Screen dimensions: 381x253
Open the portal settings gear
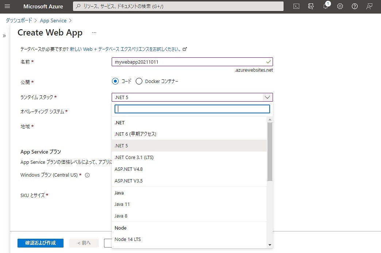pyautogui.click(x=340, y=6)
